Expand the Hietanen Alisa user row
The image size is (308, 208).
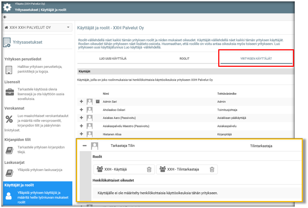[82, 134]
